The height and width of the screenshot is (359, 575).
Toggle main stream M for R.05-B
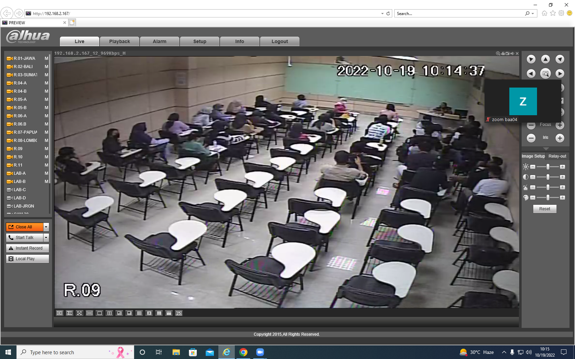click(47, 108)
